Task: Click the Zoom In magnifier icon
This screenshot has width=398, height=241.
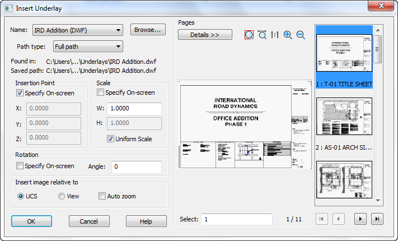Action: tap(288, 35)
